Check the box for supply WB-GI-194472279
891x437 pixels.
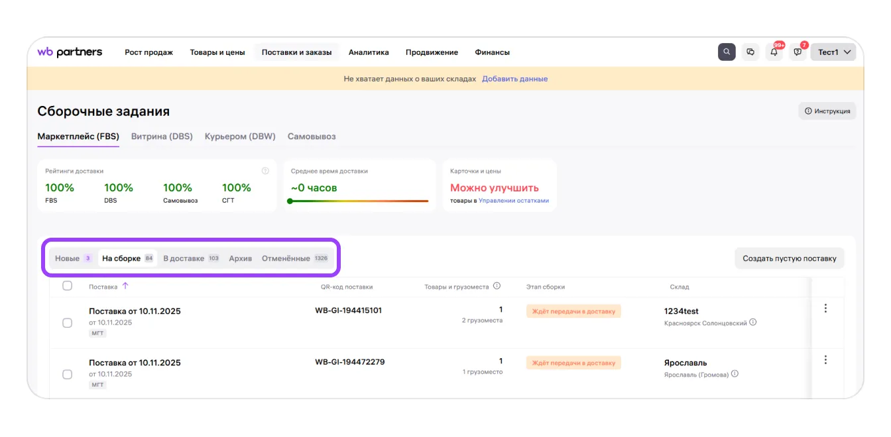tap(67, 374)
